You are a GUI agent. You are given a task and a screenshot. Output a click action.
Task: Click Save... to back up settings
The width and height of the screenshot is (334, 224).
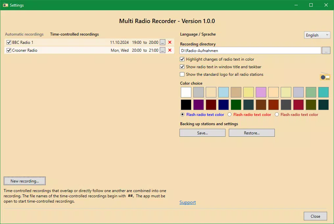coord(203,133)
